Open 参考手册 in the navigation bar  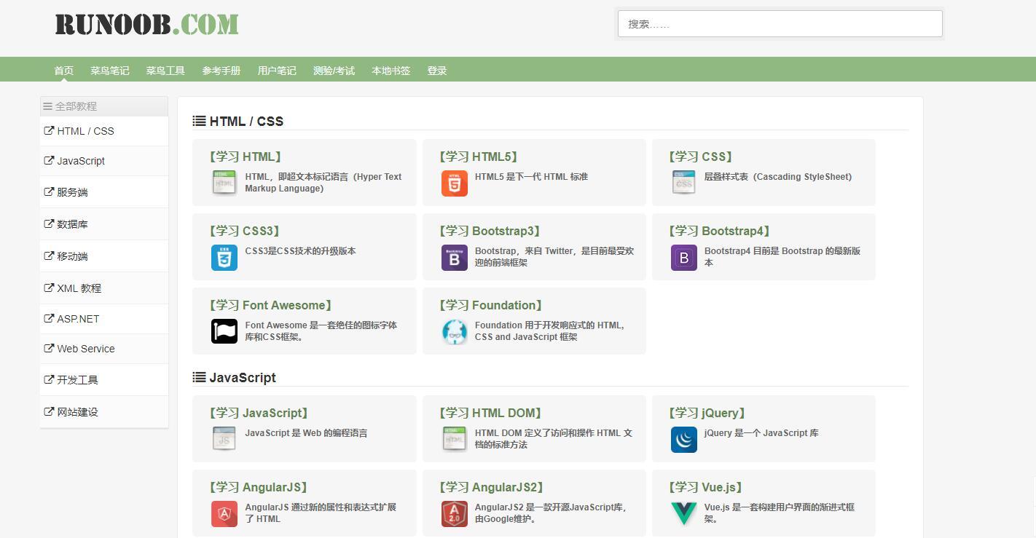(221, 71)
